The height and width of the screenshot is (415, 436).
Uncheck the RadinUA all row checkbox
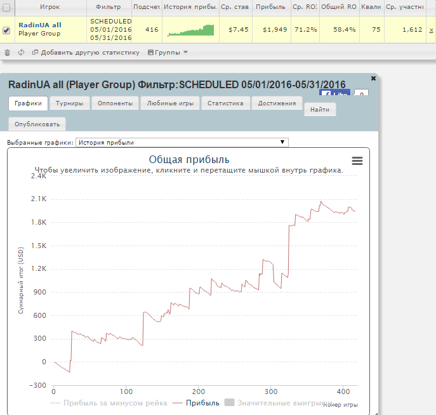(6, 30)
